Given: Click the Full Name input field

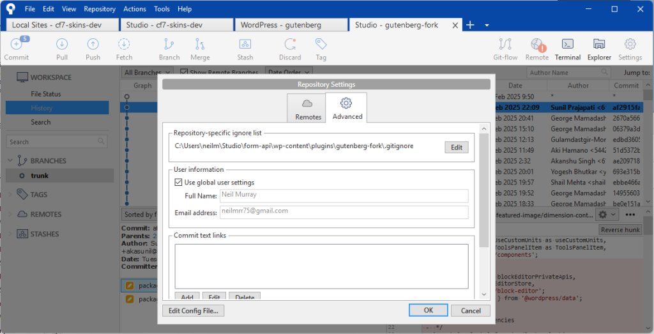Looking at the screenshot, I should pyautogui.click(x=344, y=195).
